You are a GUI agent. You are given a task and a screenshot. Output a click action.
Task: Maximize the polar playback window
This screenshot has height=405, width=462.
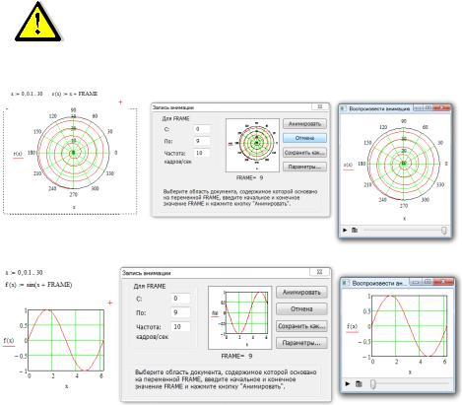[429, 107]
